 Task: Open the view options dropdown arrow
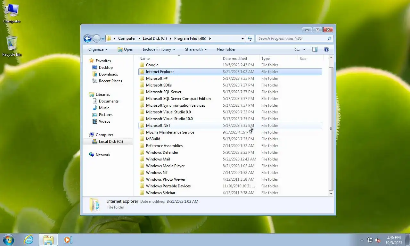click(x=304, y=49)
